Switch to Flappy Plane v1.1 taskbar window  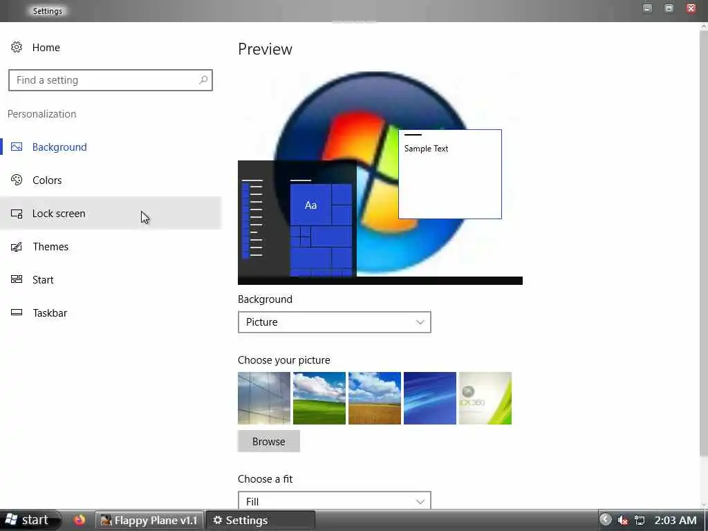149,520
